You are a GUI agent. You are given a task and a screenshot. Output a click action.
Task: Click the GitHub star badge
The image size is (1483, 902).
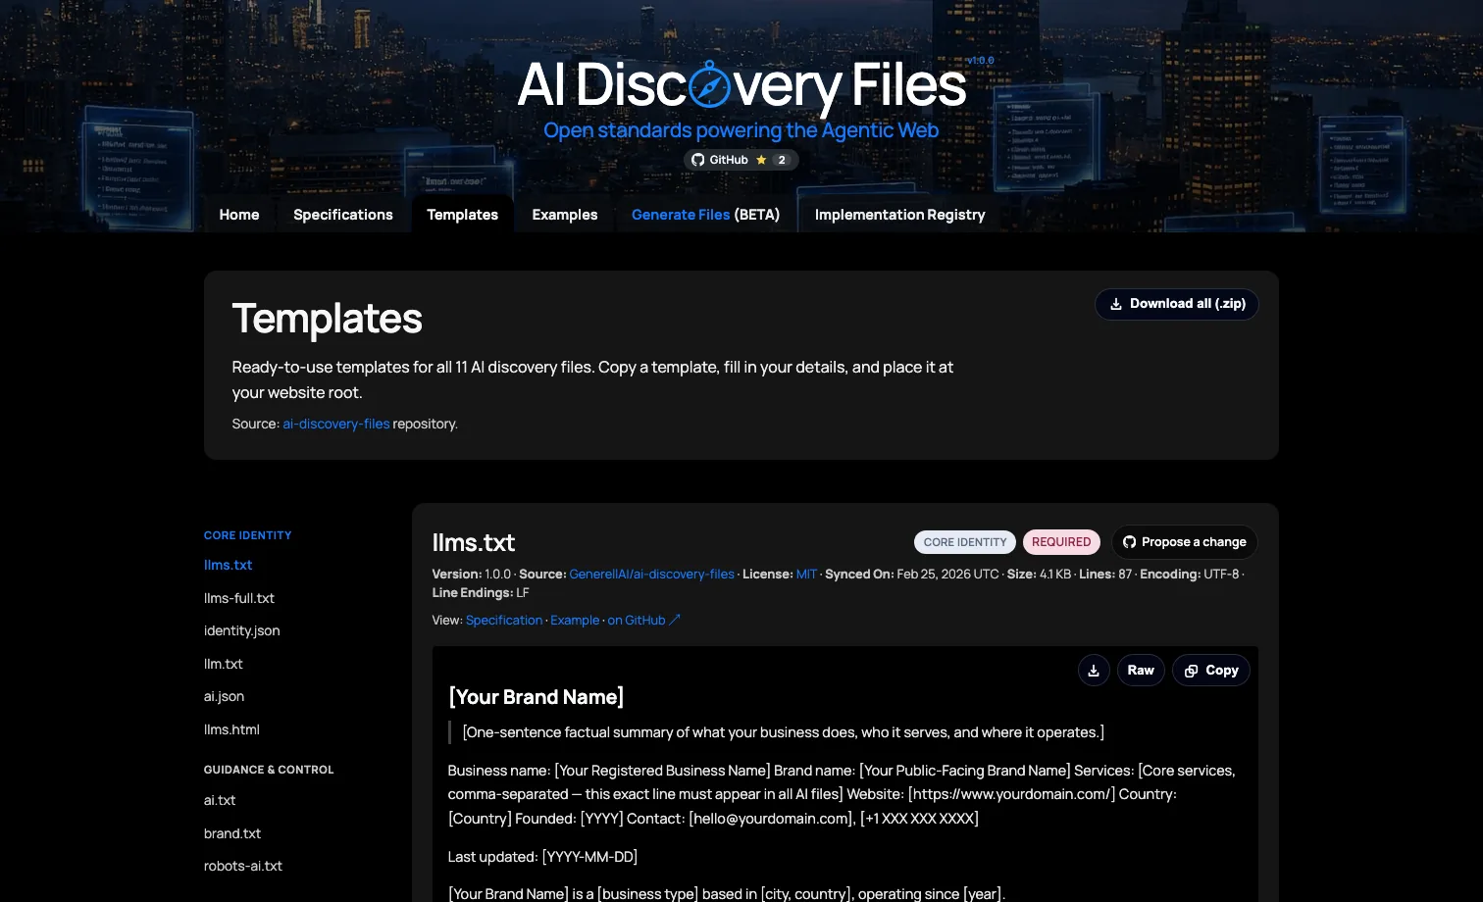pos(741,160)
